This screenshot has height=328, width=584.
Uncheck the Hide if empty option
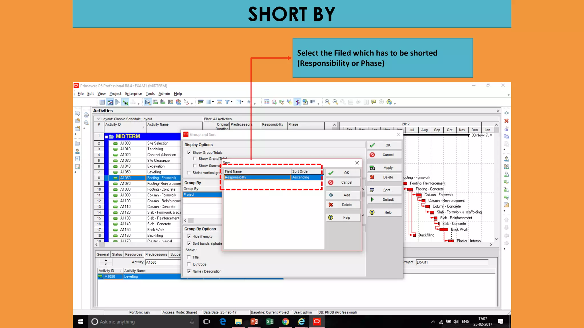point(189,237)
